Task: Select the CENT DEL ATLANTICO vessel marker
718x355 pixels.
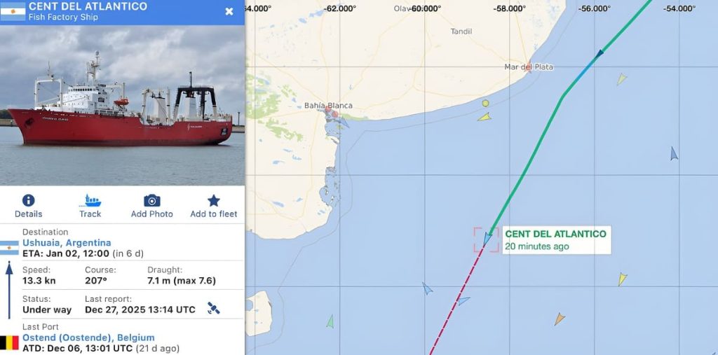Action: pos(487,239)
